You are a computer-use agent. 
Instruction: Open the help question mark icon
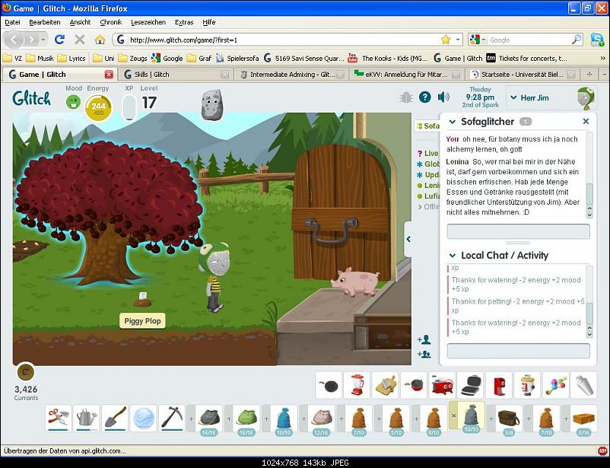424,97
